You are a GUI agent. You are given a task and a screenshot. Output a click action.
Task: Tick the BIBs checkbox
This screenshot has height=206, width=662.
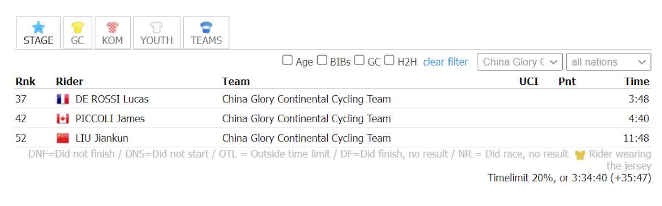coord(322,61)
